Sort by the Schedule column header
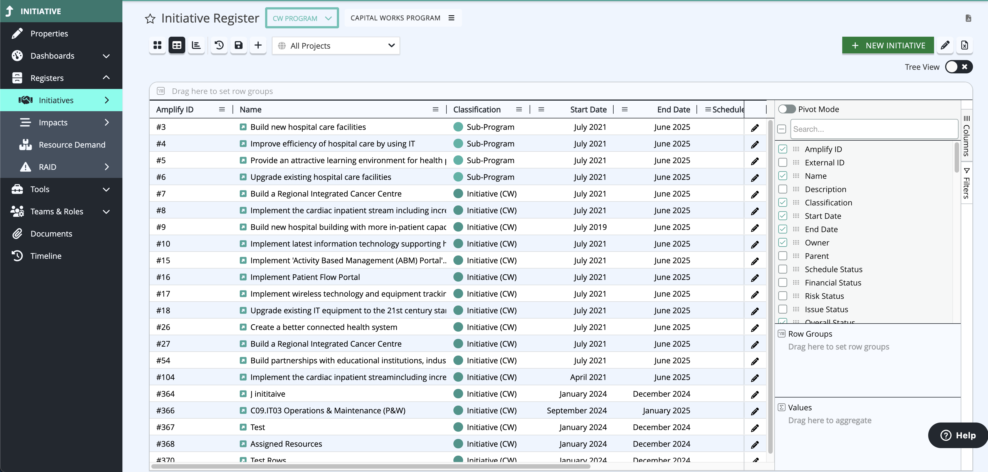Viewport: 988px width, 472px height. 728,110
